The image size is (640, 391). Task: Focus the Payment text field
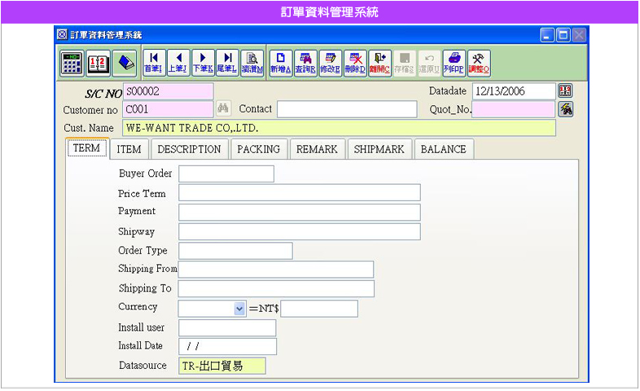coord(299,213)
